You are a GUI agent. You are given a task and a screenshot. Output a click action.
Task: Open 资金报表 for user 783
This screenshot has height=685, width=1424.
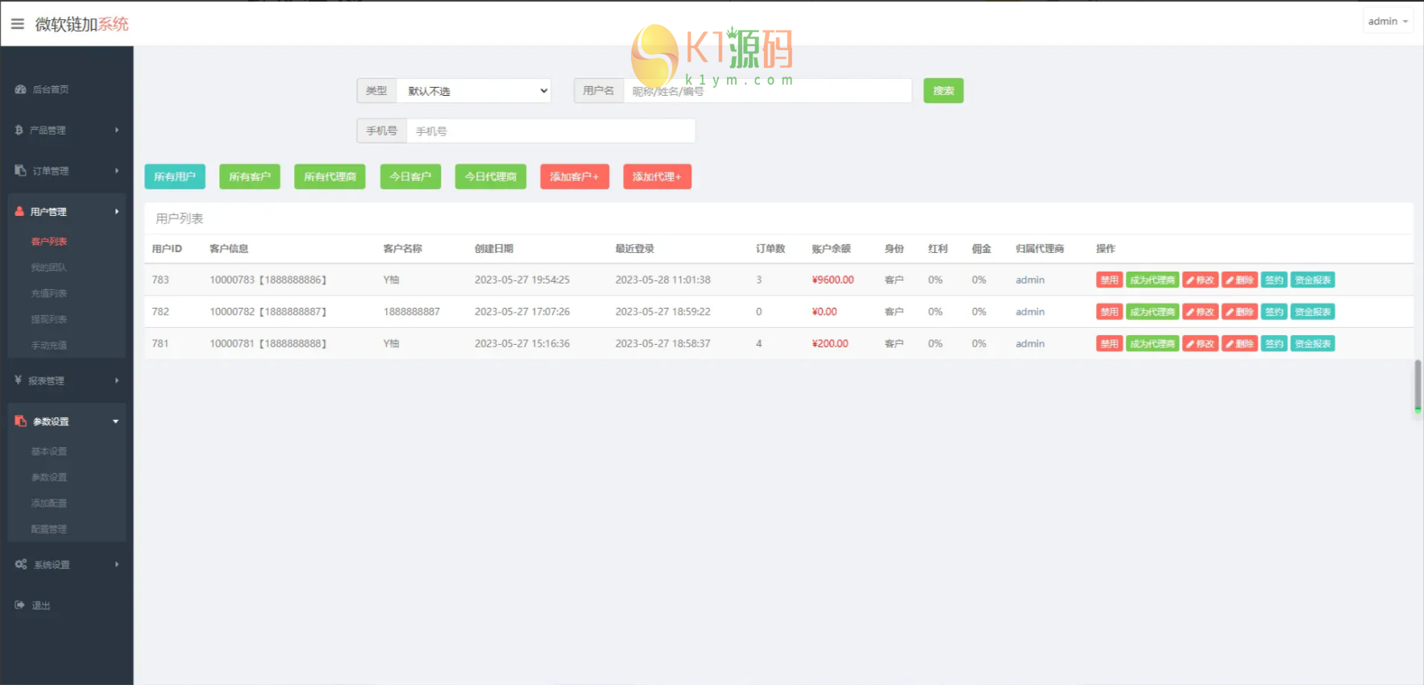coord(1313,280)
